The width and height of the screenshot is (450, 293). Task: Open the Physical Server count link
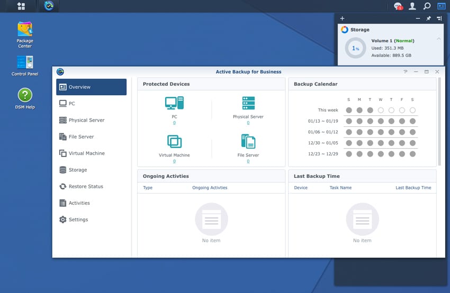(248, 123)
